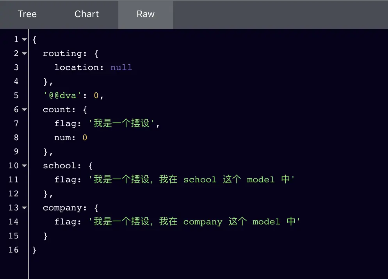Collapse the school block fold arrow
The width and height of the screenshot is (388, 279).
coord(24,166)
